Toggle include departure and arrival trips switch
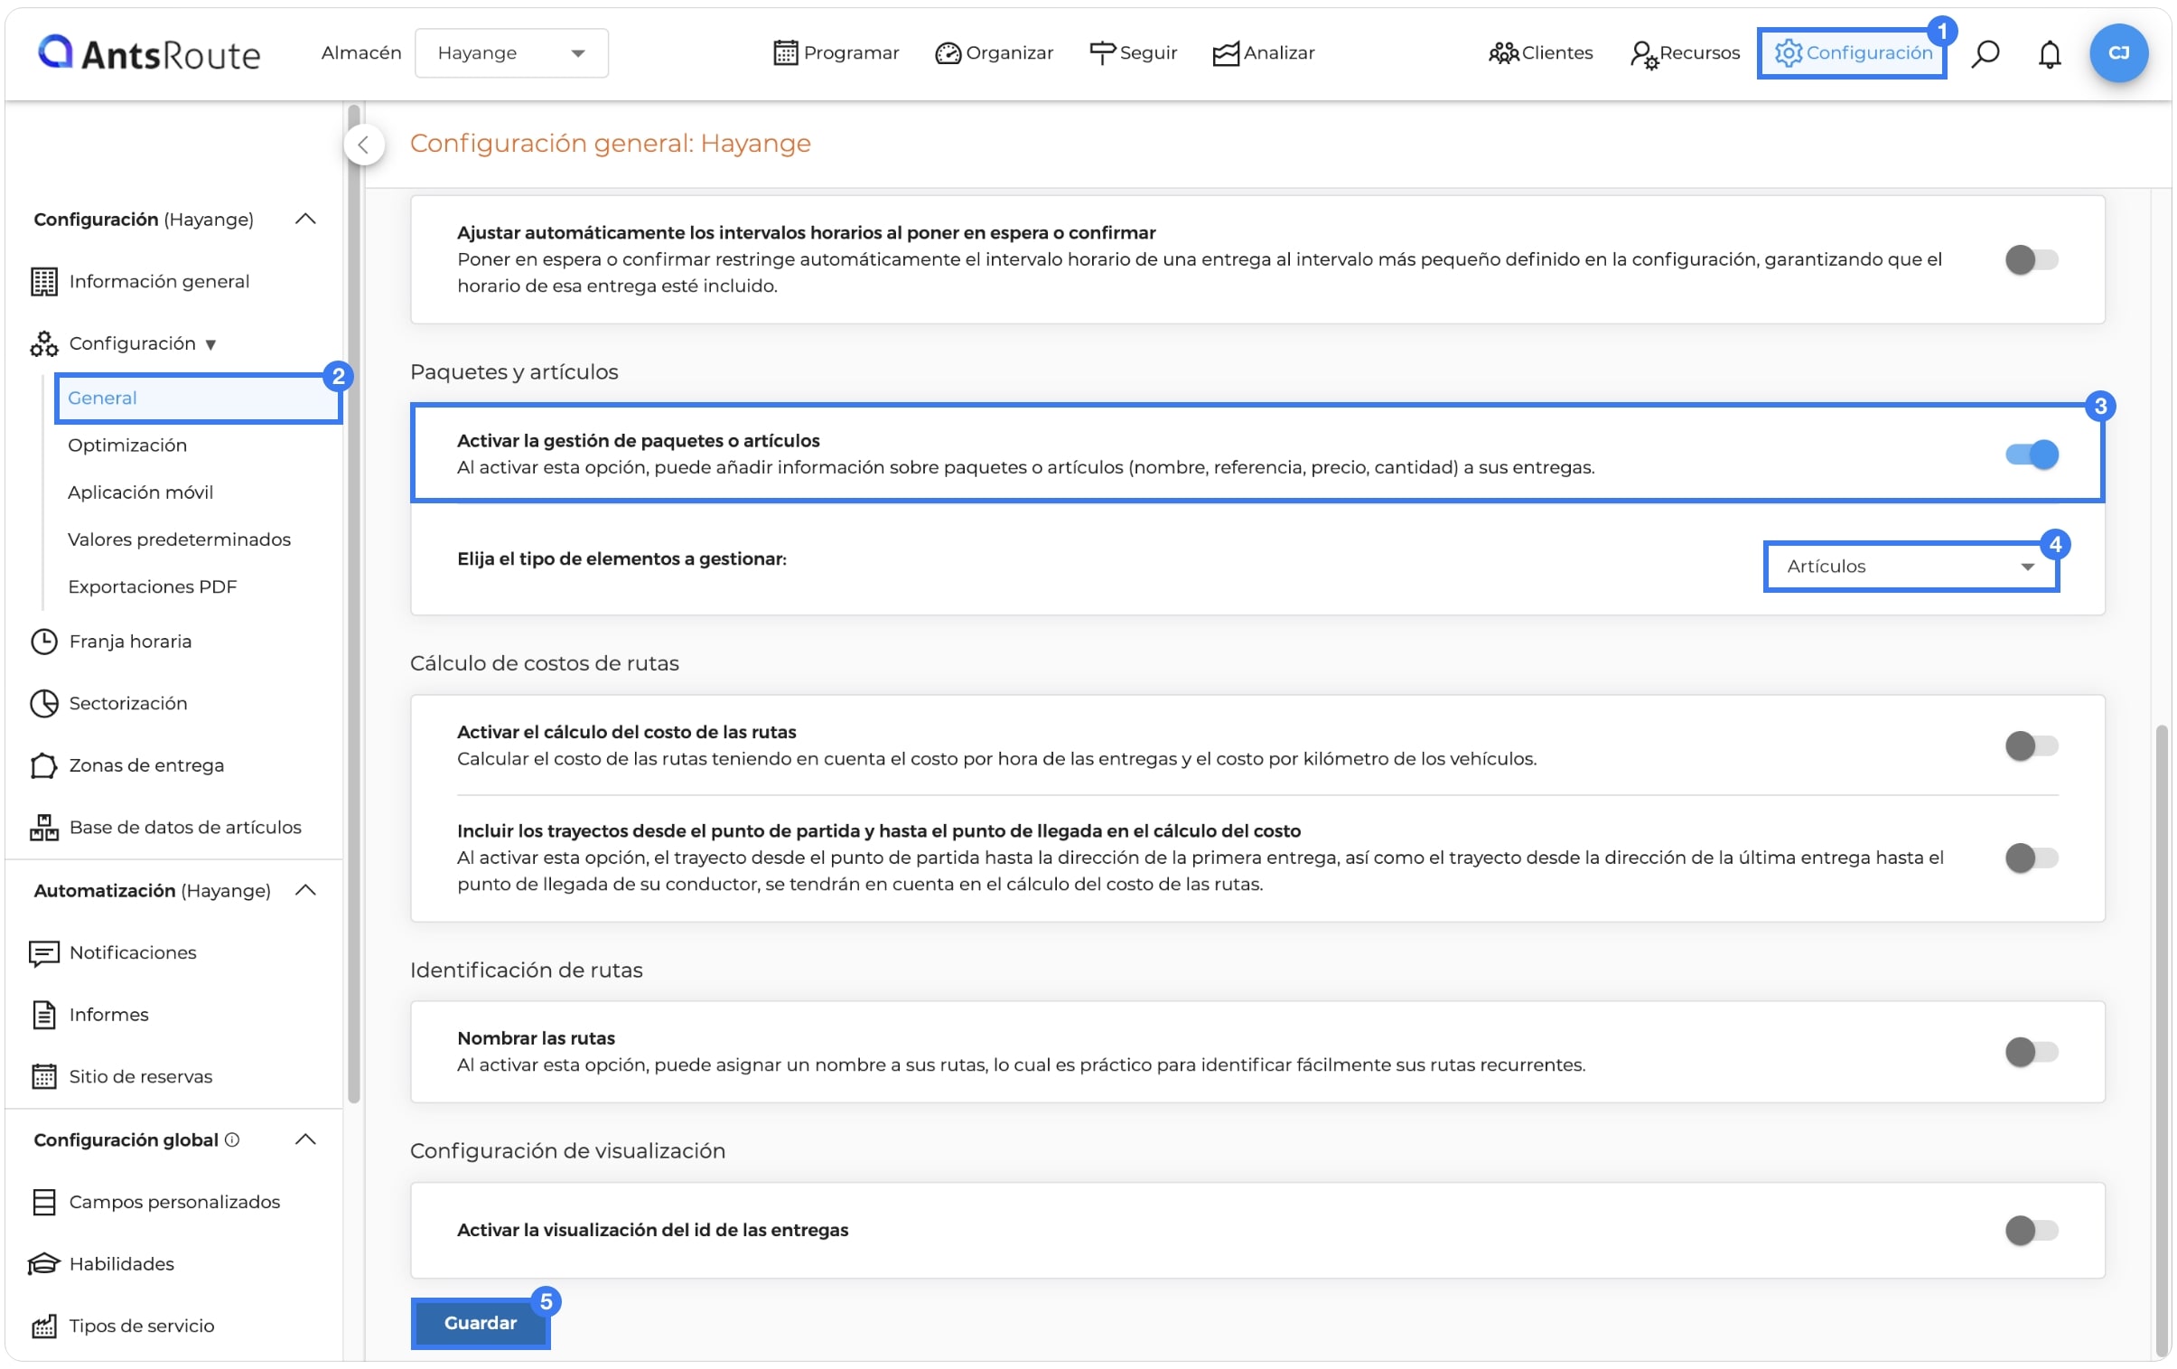The image size is (2177, 1369). coord(2031,857)
